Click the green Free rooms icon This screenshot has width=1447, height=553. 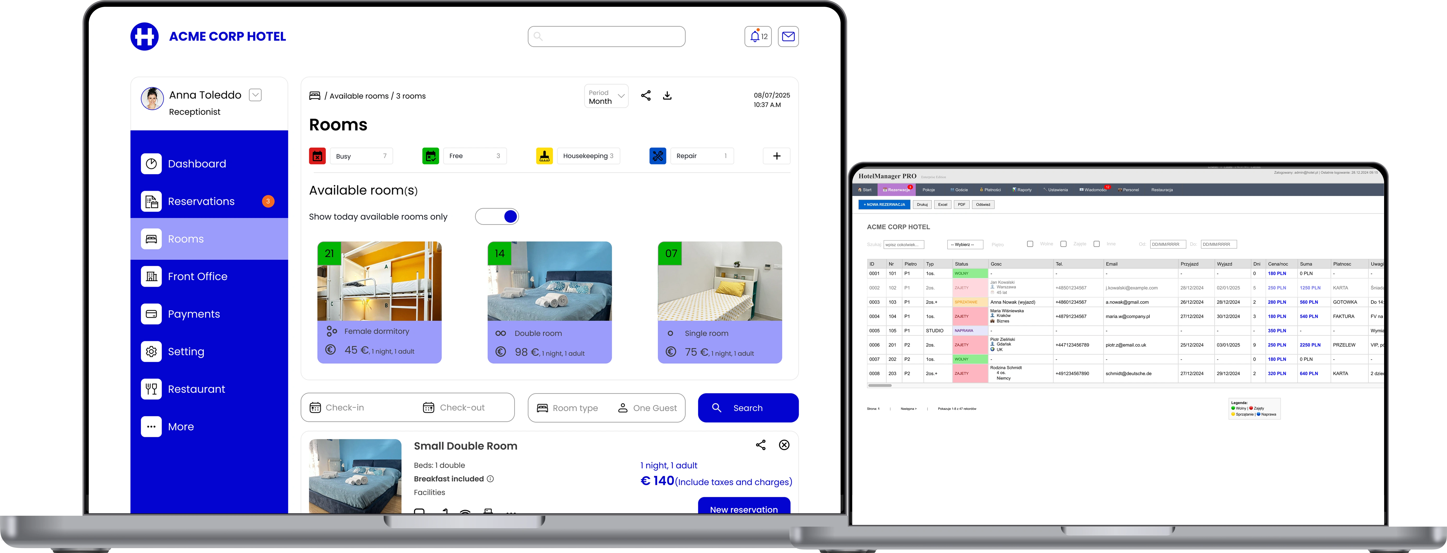tap(431, 156)
